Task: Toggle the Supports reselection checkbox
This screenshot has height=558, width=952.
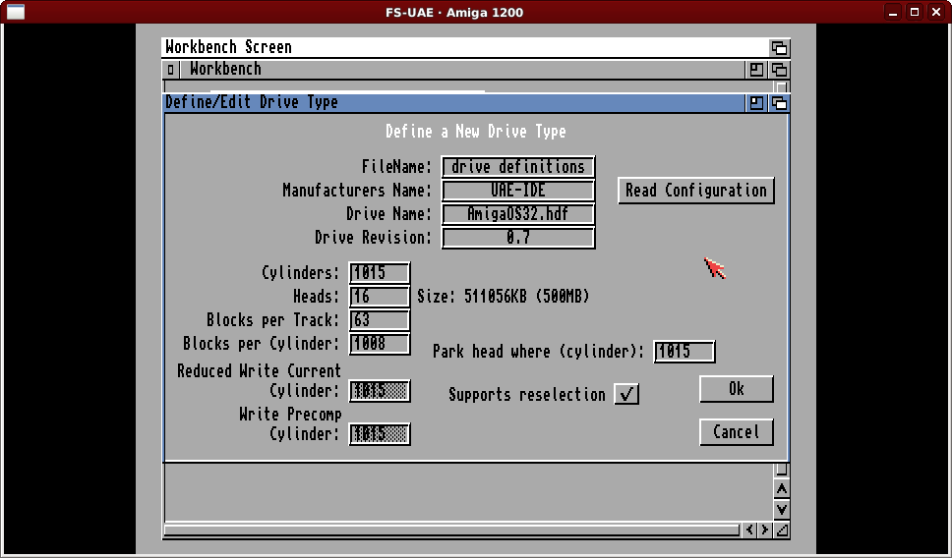Action: click(625, 394)
